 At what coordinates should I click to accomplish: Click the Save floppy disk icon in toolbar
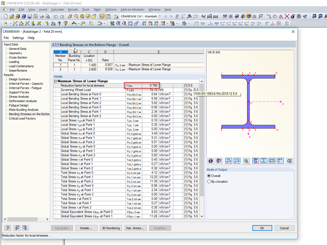(30, 16)
